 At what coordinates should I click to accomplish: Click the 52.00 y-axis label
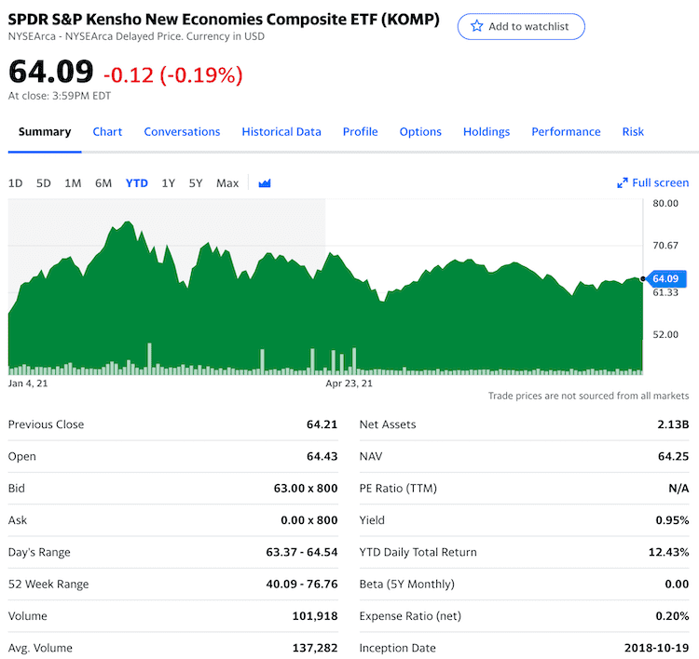665,334
